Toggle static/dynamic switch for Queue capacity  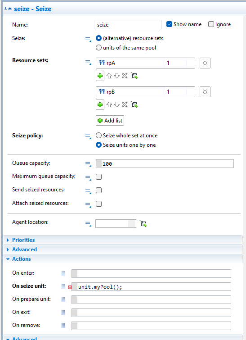pos(88,164)
